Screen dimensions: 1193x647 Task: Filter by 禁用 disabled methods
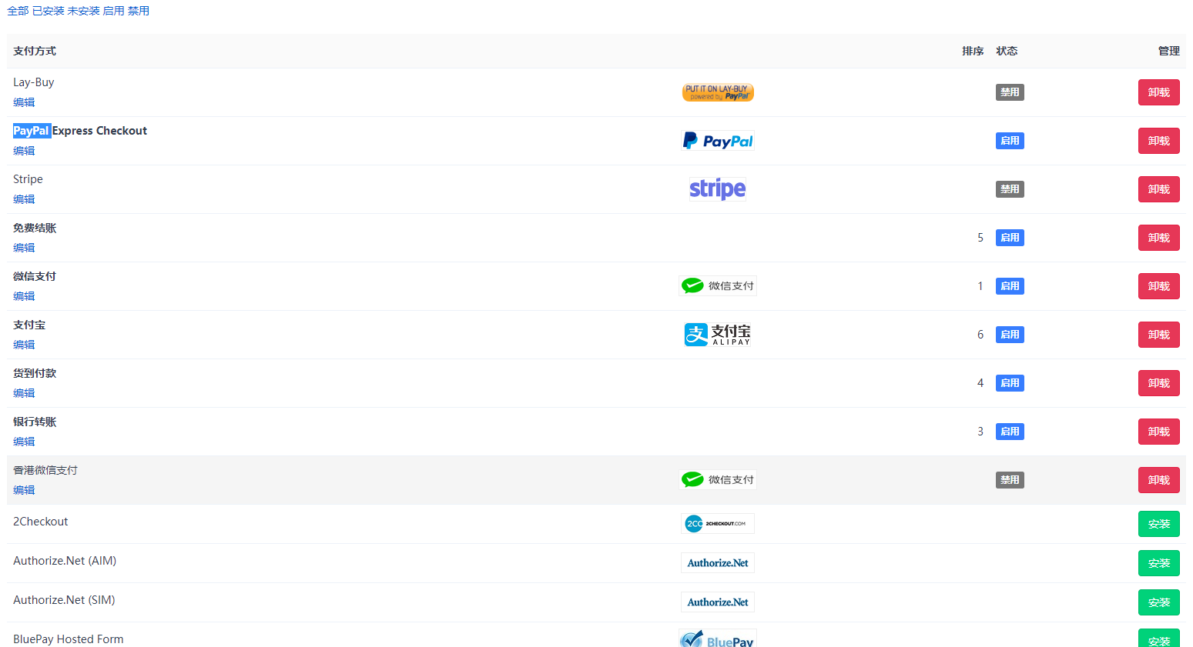tap(139, 11)
